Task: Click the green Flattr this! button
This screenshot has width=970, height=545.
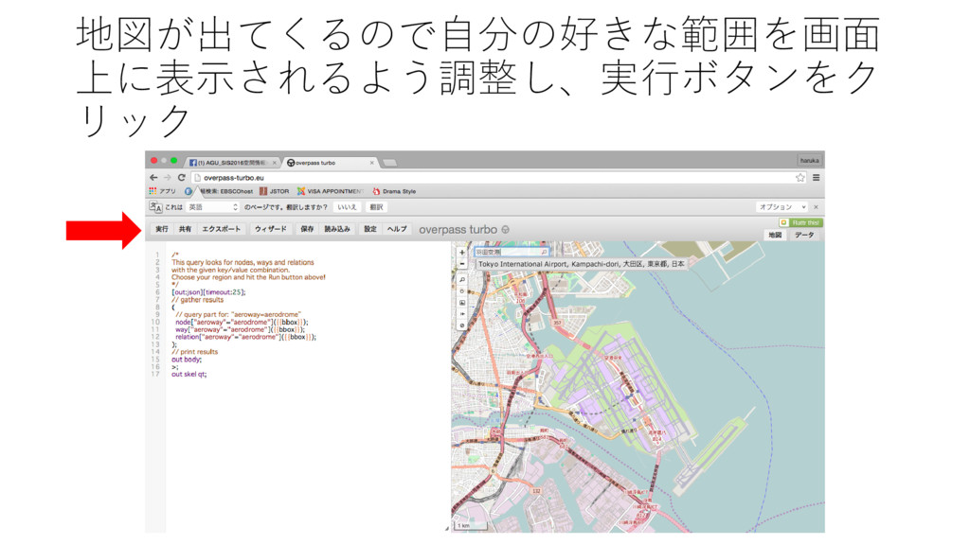Action: [x=800, y=222]
